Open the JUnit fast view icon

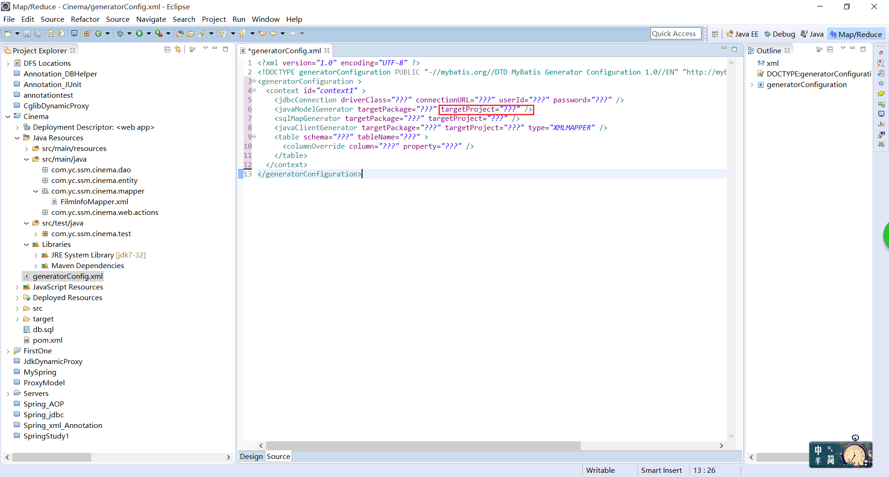881,124
